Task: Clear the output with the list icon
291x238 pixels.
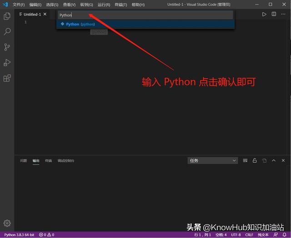Action: click(x=245, y=161)
